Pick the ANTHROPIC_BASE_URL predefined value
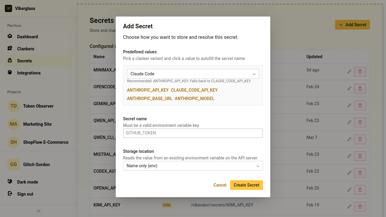 click(150, 99)
